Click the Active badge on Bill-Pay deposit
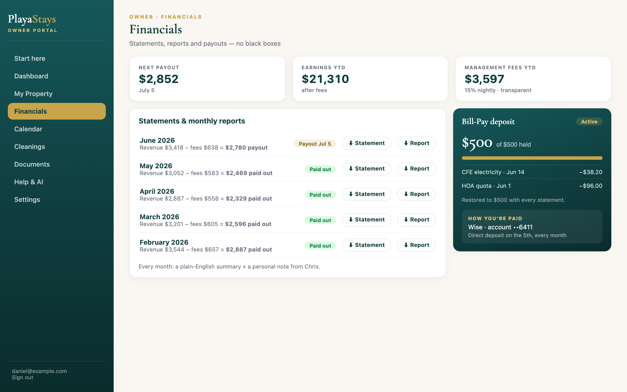627x392 pixels. coord(589,122)
